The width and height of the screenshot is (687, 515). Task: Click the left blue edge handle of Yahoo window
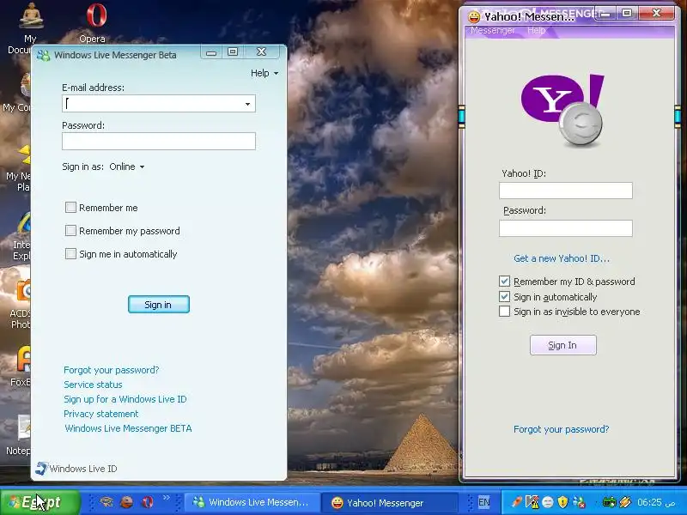click(461, 116)
